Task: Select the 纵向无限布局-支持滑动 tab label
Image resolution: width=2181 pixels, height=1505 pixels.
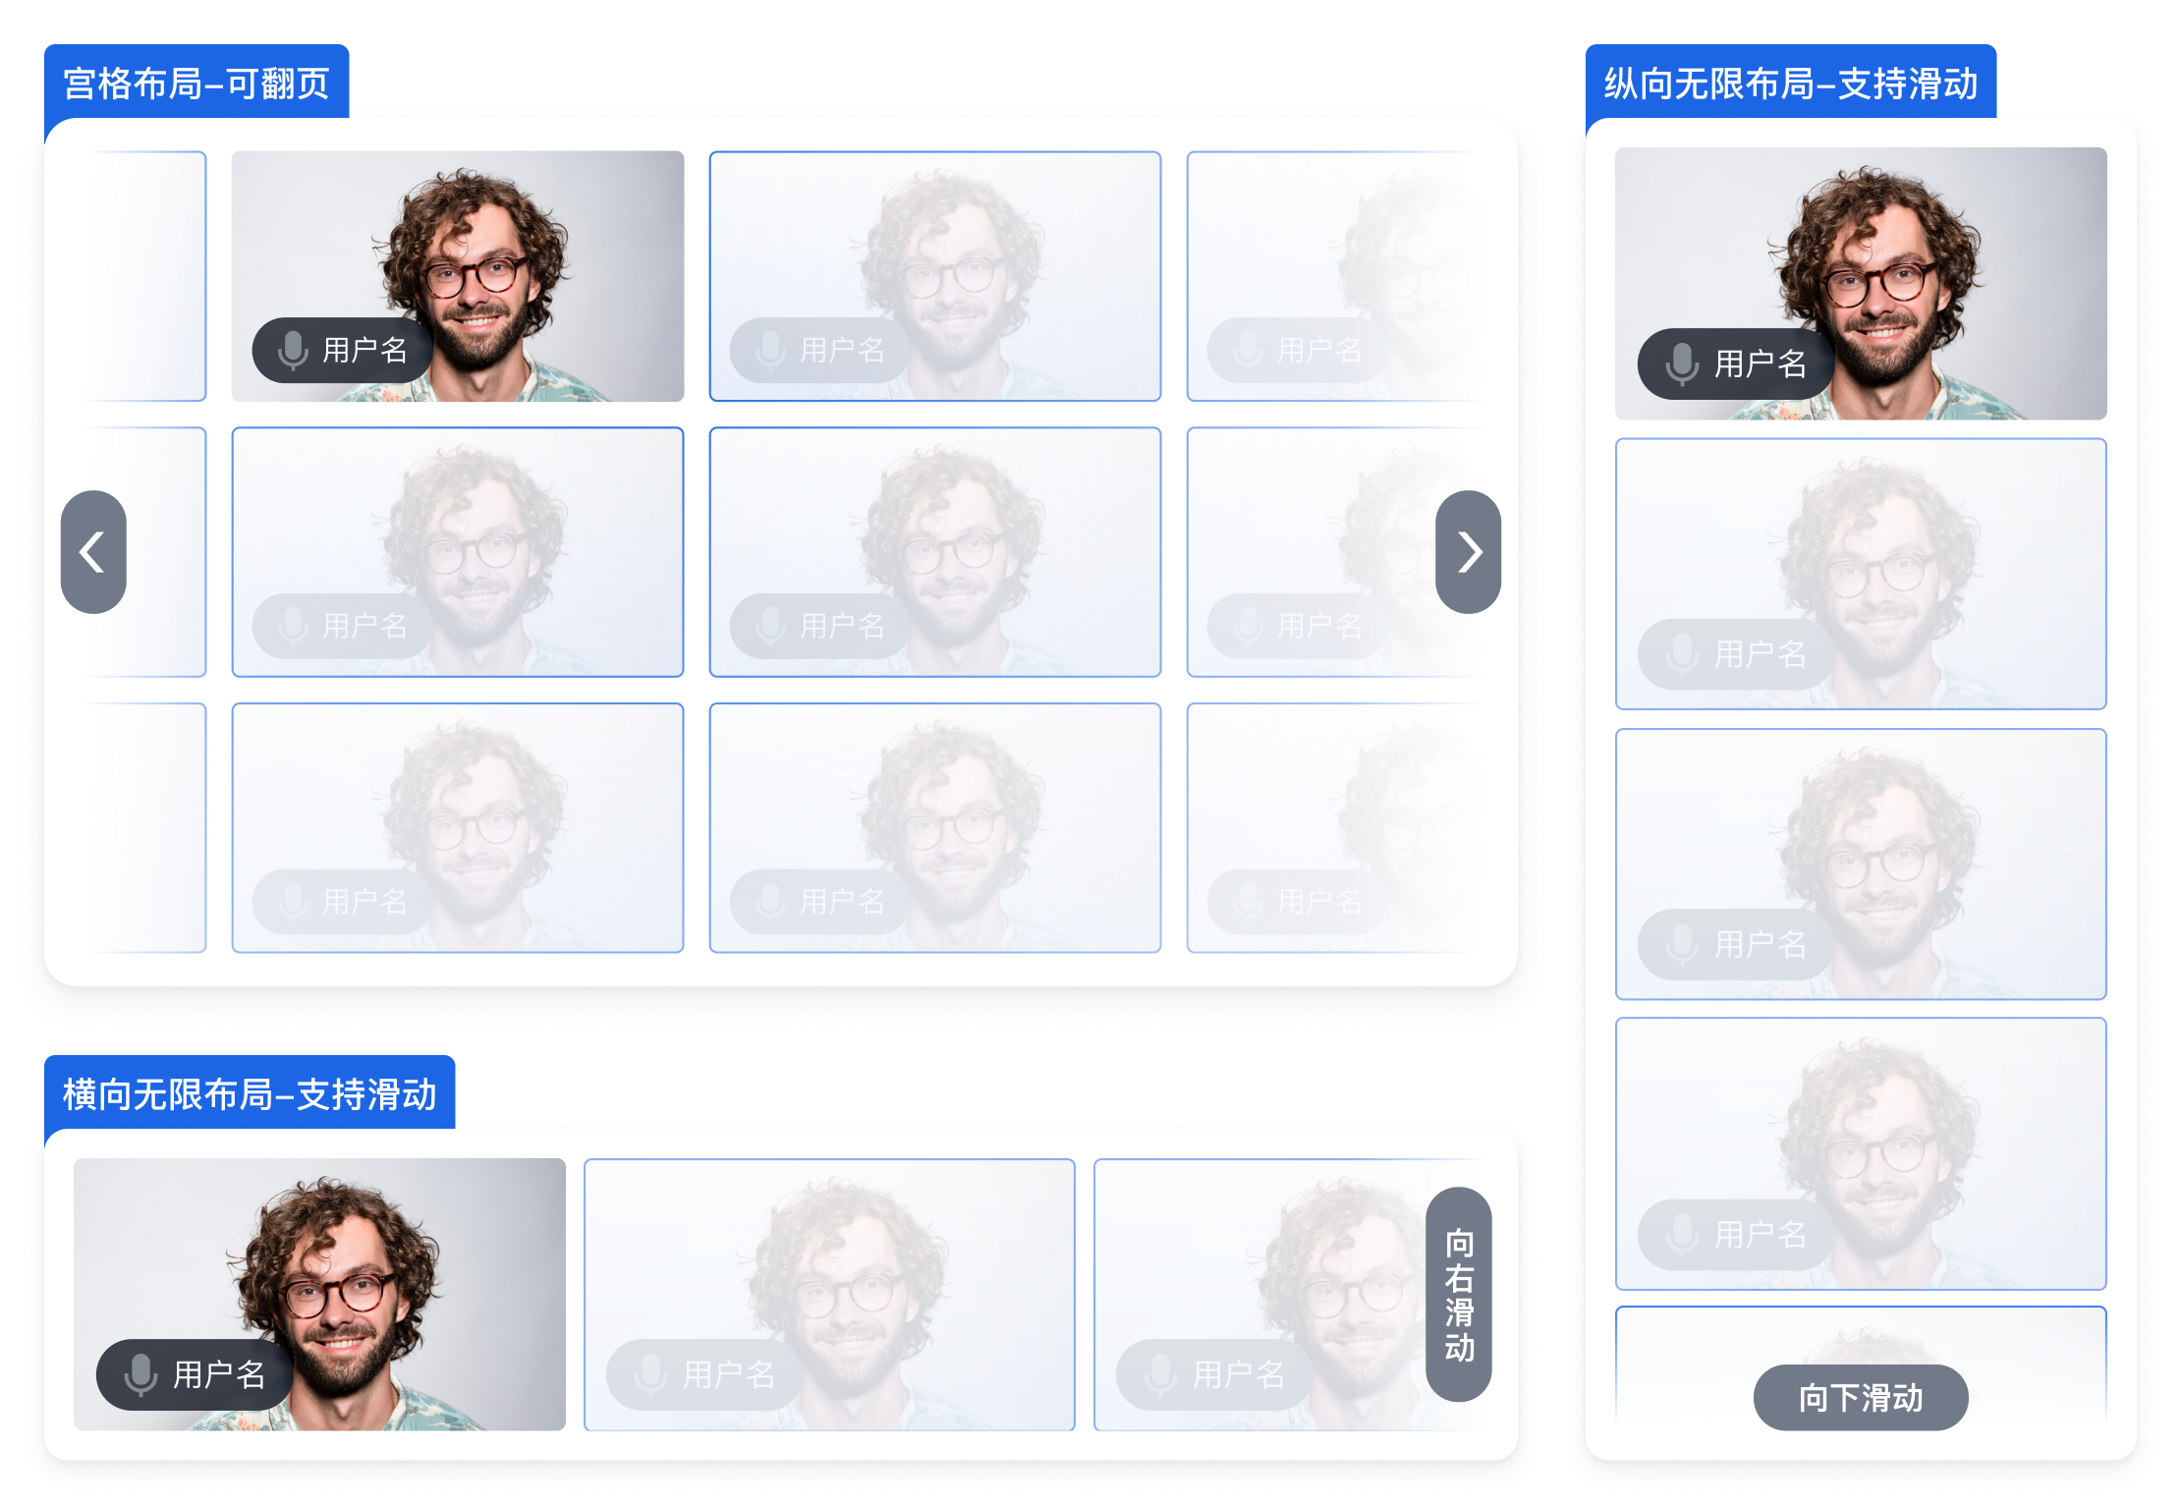Action: pos(1790,84)
